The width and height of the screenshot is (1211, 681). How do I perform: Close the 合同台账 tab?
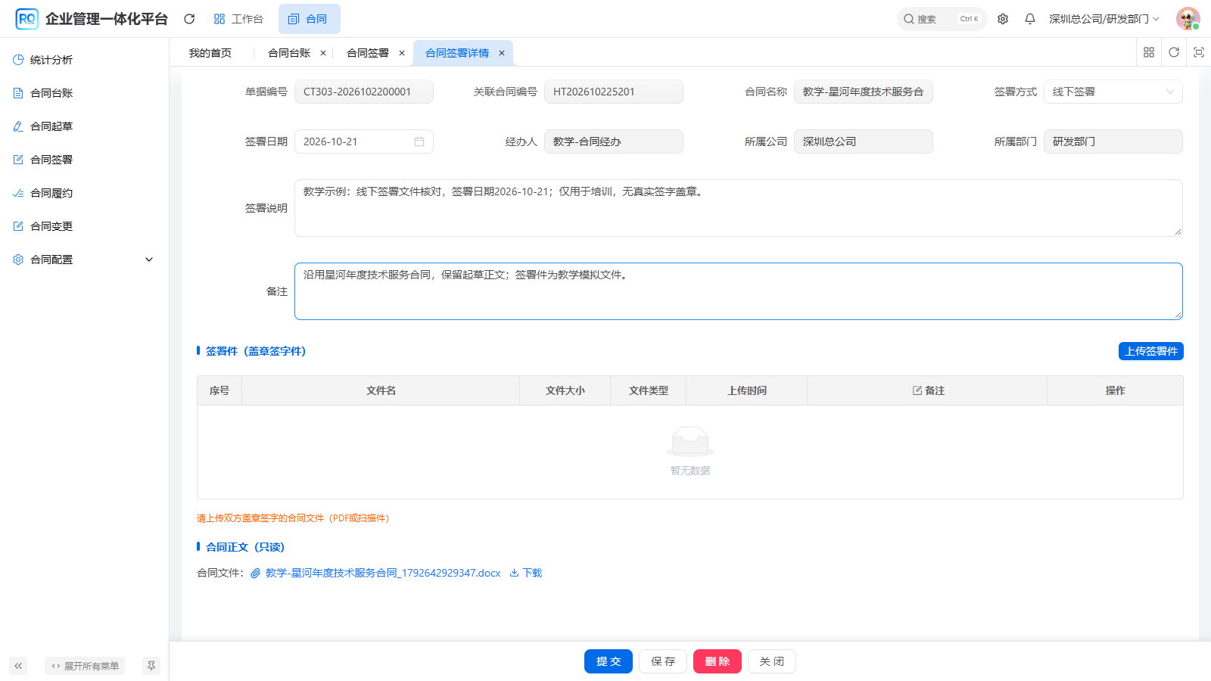tap(323, 53)
